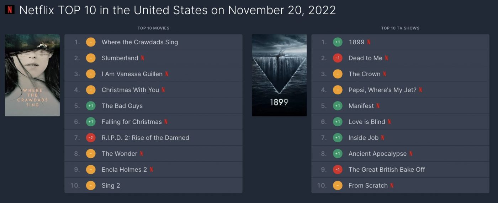Open the Falling for Christmas title
Screen dimensions: 498x203
point(132,122)
